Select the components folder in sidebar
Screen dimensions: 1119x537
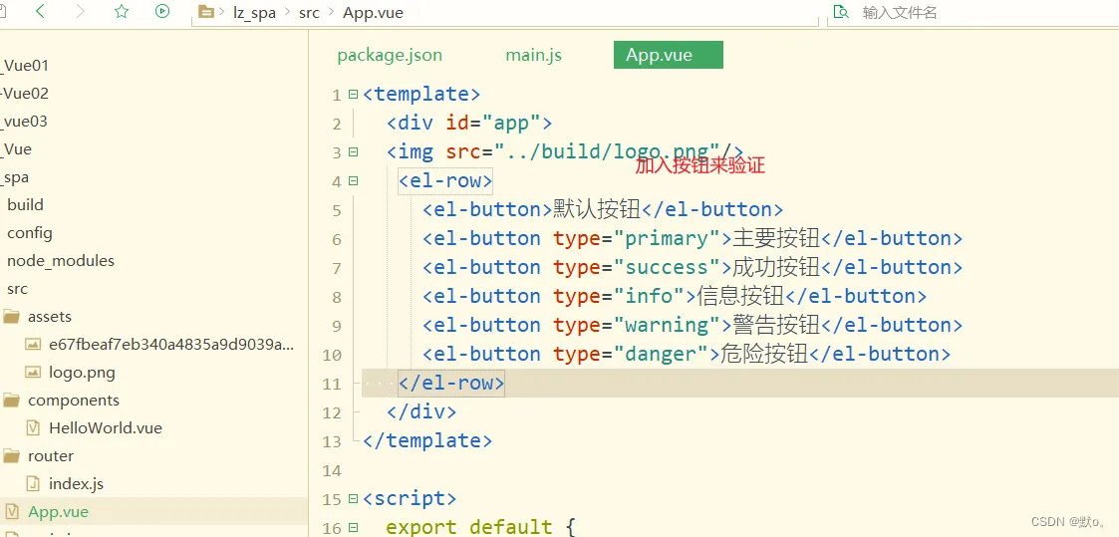[x=73, y=401]
